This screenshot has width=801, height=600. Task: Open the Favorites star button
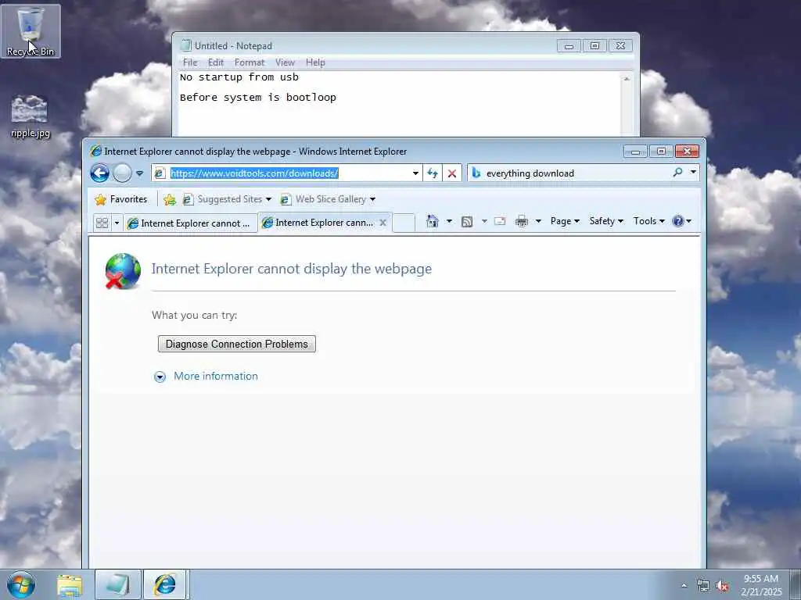pos(121,199)
